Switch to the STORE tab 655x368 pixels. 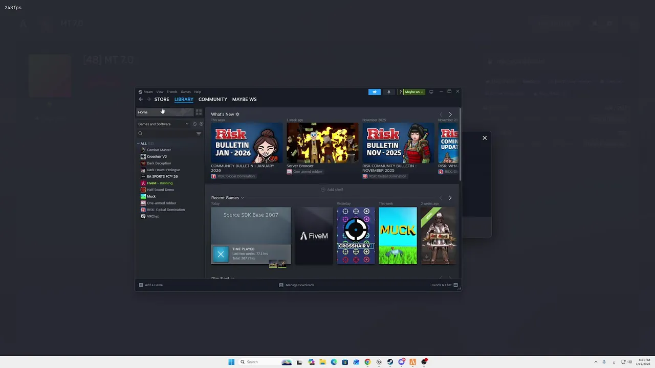click(x=162, y=99)
